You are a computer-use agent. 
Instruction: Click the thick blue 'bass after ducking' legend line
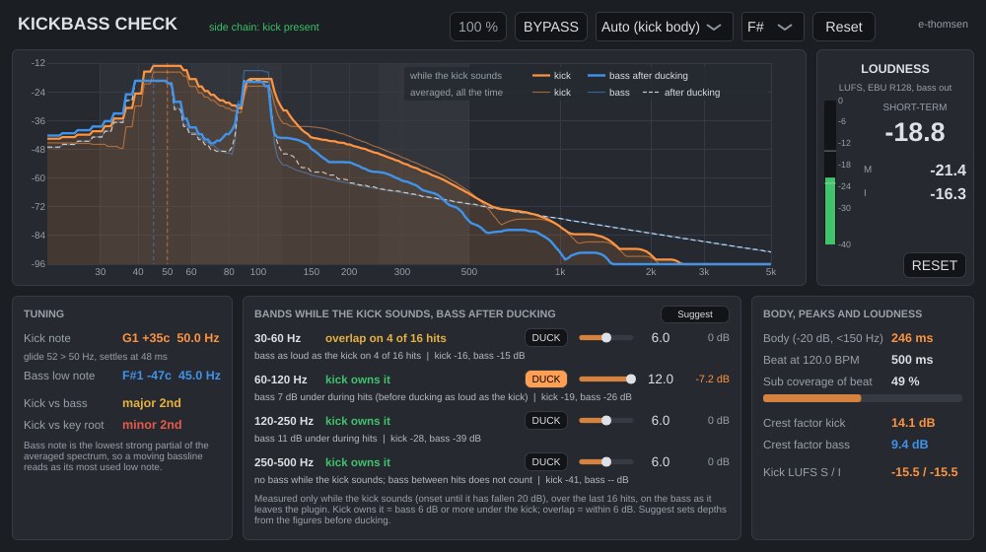click(x=597, y=76)
